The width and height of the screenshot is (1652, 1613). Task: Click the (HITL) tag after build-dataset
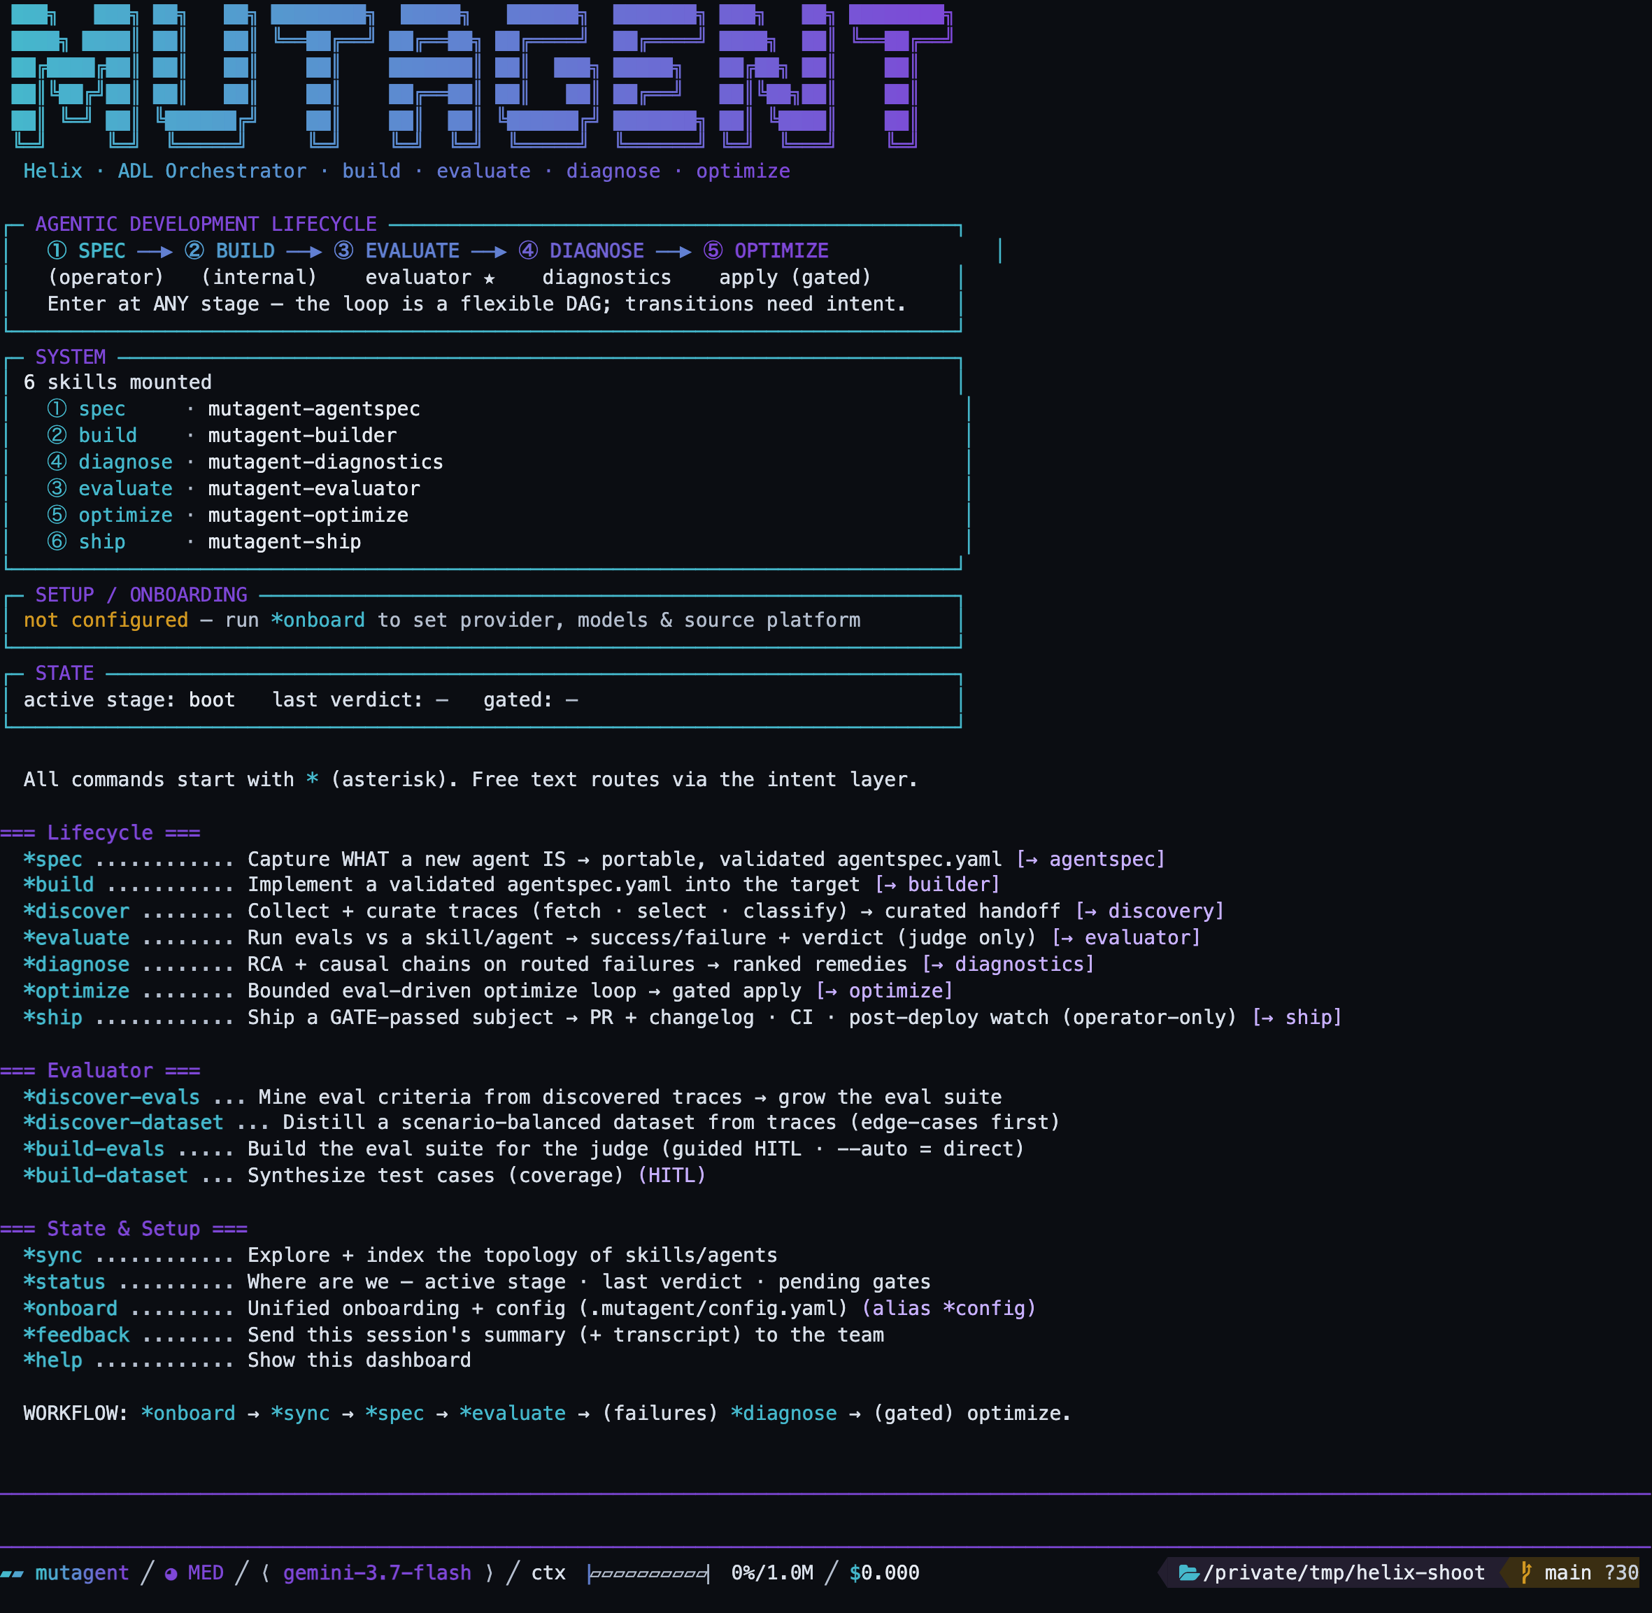(672, 1176)
